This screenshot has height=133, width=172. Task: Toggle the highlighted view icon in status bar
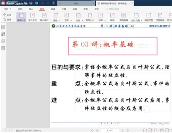pyautogui.click(x=167, y=130)
